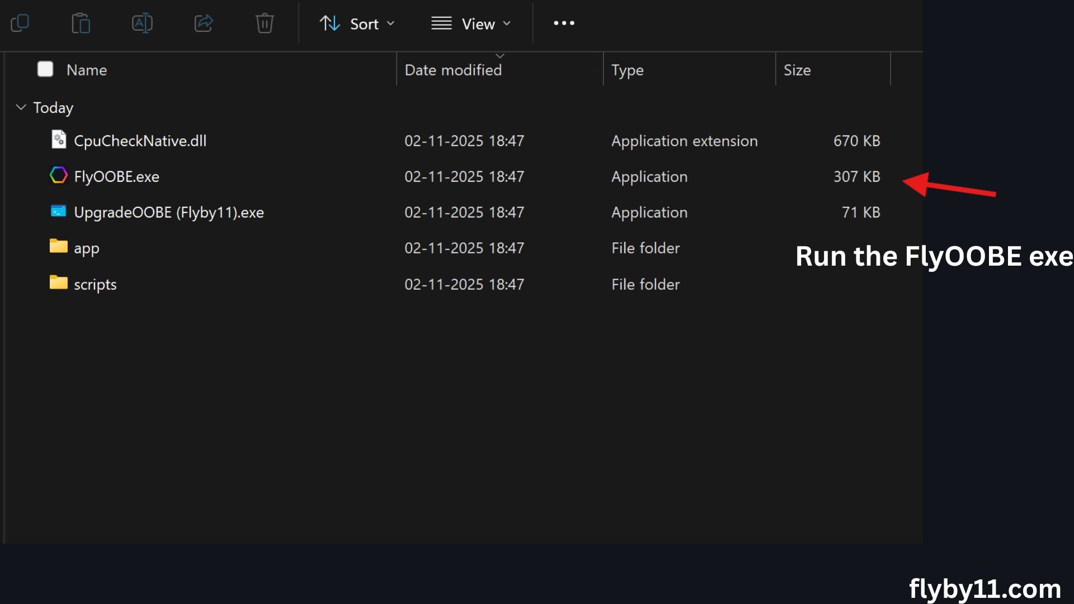Open the scripts folder
Viewport: 1074px width, 604px height.
pos(95,284)
